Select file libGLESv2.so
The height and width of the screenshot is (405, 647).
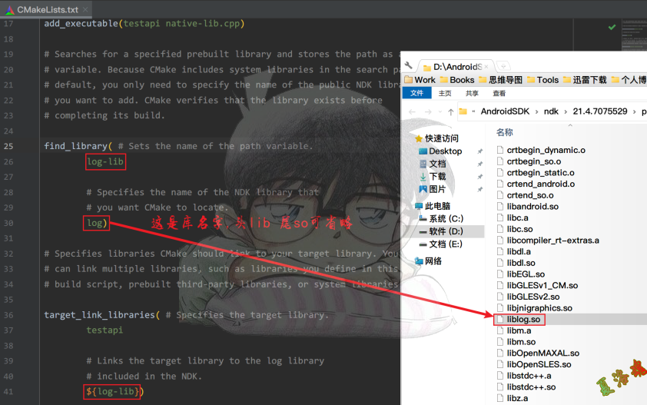tap(528, 297)
